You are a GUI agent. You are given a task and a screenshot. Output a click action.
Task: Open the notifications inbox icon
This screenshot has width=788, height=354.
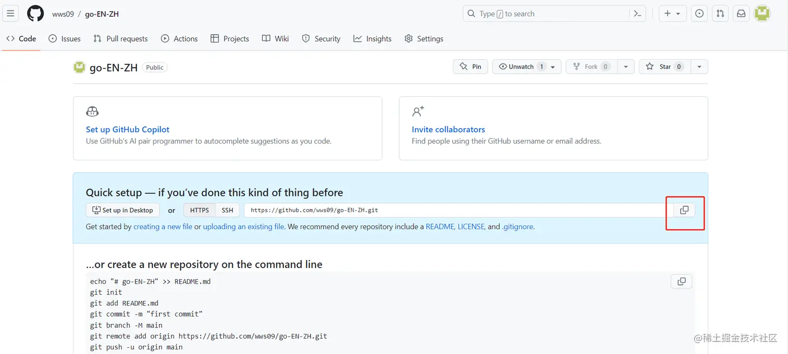(x=741, y=14)
